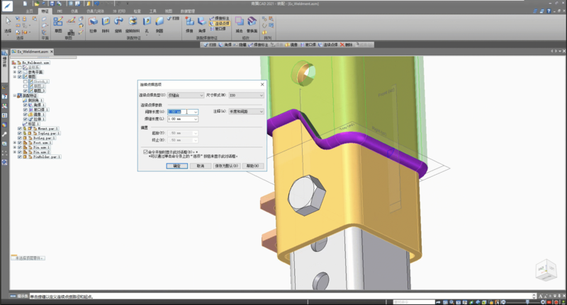Click the 选择 select arrow tool
Viewport: 567px width, 305px height.
[x=8, y=21]
